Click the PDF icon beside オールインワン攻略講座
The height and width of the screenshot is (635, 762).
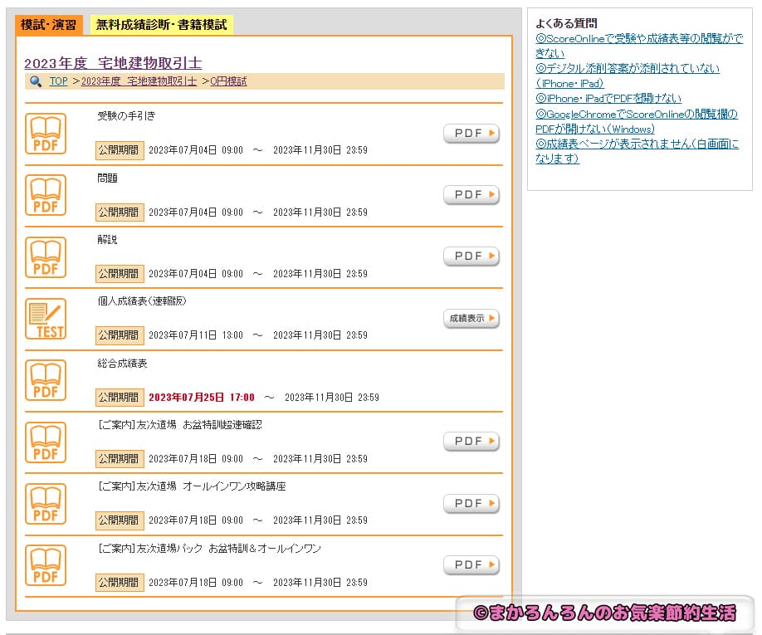[x=46, y=504]
